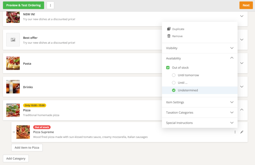Viewport: 255px width, 165px height.
Task: Click the Next button
Action: (x=246, y=5)
